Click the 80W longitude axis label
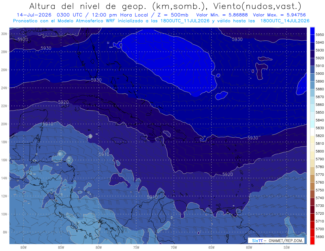This screenshot has width=325, height=251. (x=99, y=248)
